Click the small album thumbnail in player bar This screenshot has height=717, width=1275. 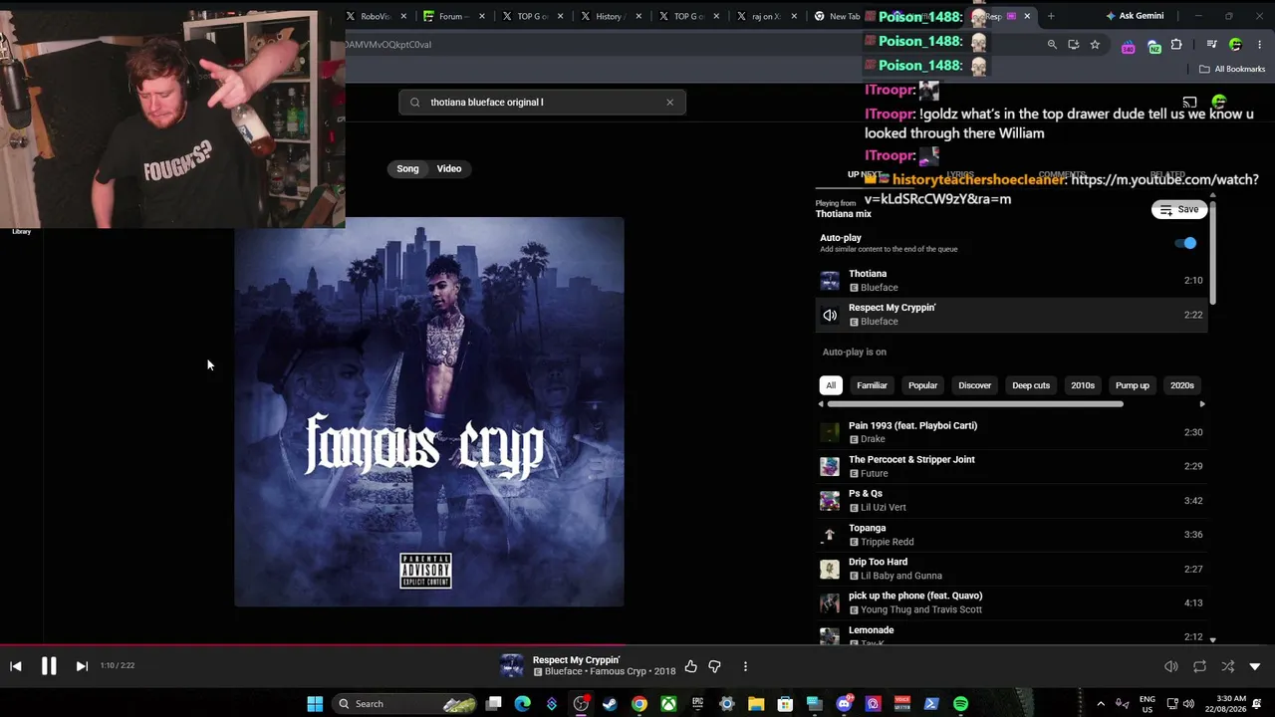click(x=512, y=666)
